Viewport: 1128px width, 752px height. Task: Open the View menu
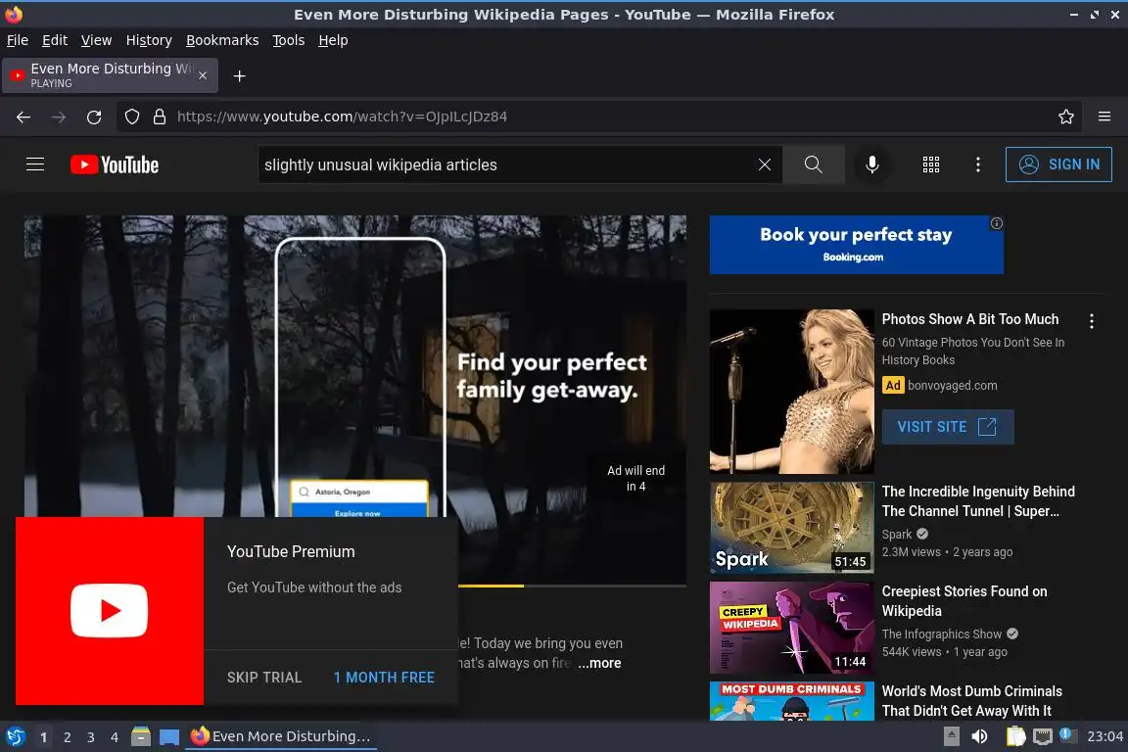point(96,40)
